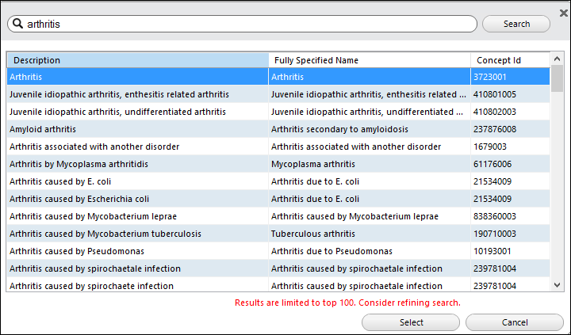Click concept id 10193001
The width and height of the screenshot is (571, 335).
[510, 251]
